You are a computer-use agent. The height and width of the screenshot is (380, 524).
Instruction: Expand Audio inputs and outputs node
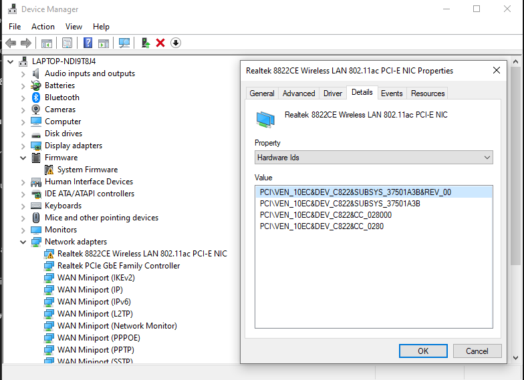click(23, 73)
